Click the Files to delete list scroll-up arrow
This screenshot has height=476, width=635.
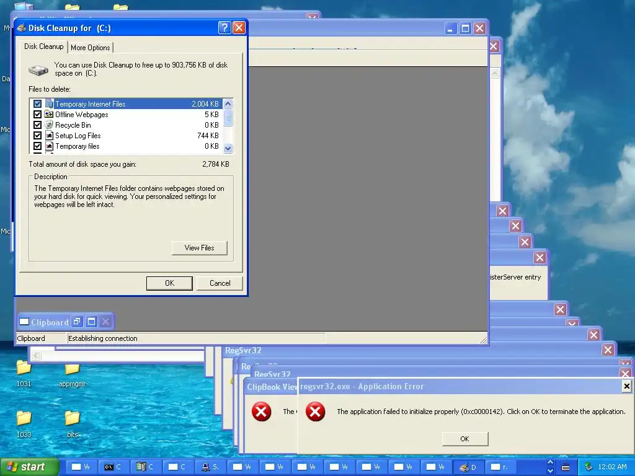[x=228, y=104]
